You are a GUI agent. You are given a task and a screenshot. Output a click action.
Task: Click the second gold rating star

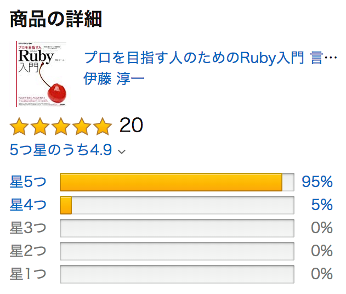(40, 126)
